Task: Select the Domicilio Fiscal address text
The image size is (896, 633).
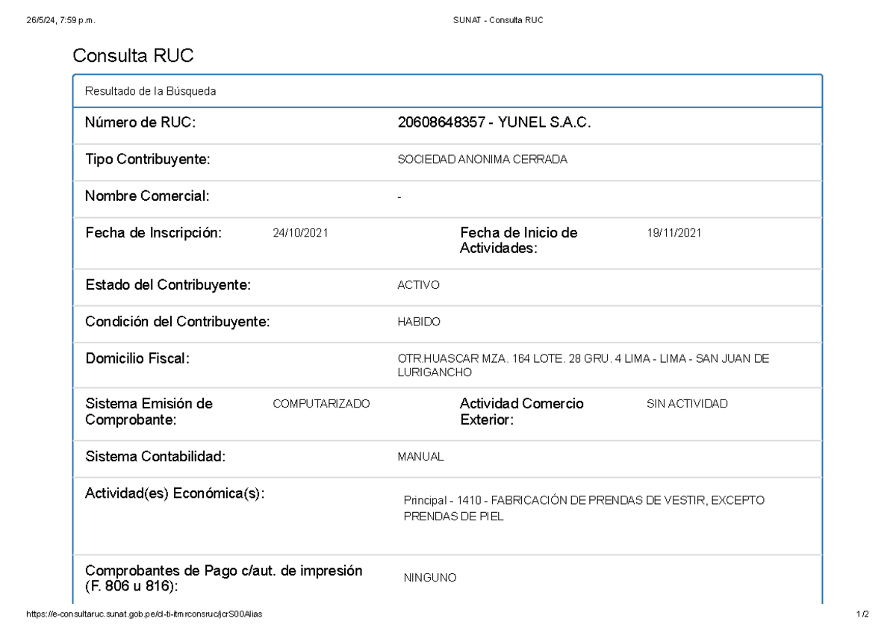Action: [x=582, y=365]
